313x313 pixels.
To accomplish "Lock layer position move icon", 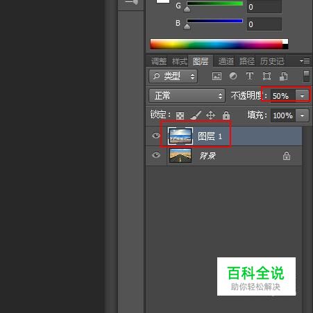I will click(x=210, y=115).
